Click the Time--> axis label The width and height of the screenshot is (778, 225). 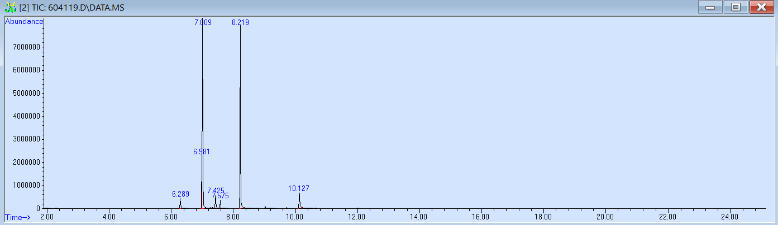(18, 217)
